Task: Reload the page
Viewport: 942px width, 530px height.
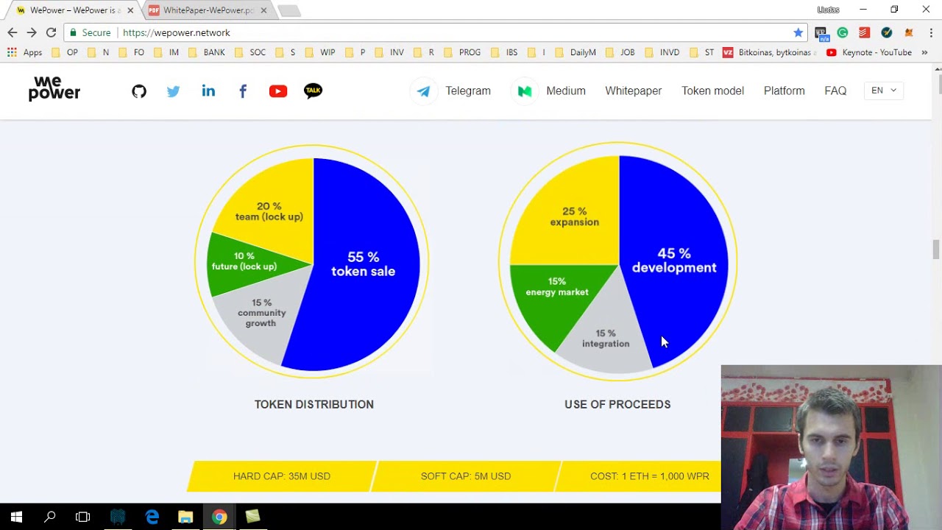Action: pos(51,32)
